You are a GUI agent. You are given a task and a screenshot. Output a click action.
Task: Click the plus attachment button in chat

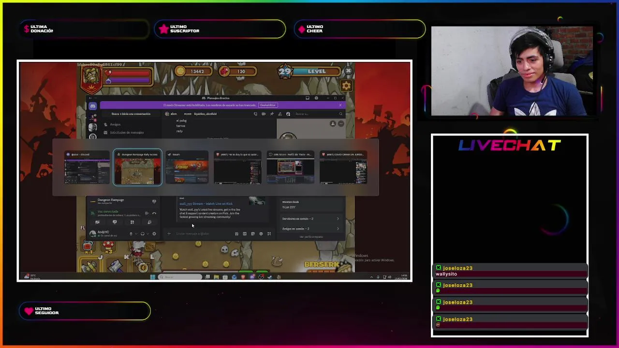[169, 233]
